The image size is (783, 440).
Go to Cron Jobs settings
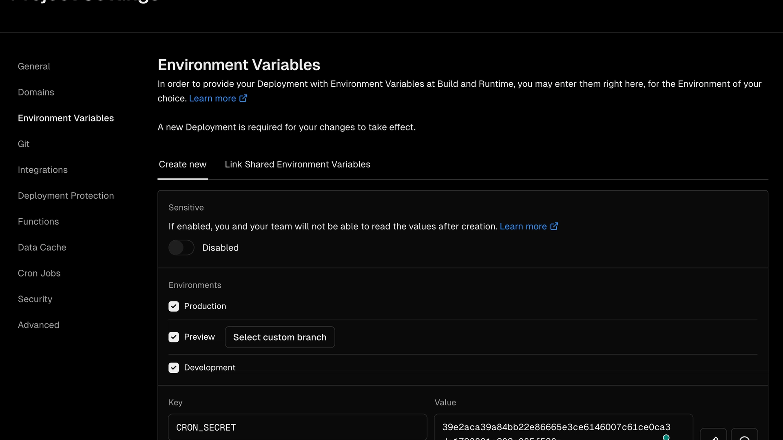point(39,273)
